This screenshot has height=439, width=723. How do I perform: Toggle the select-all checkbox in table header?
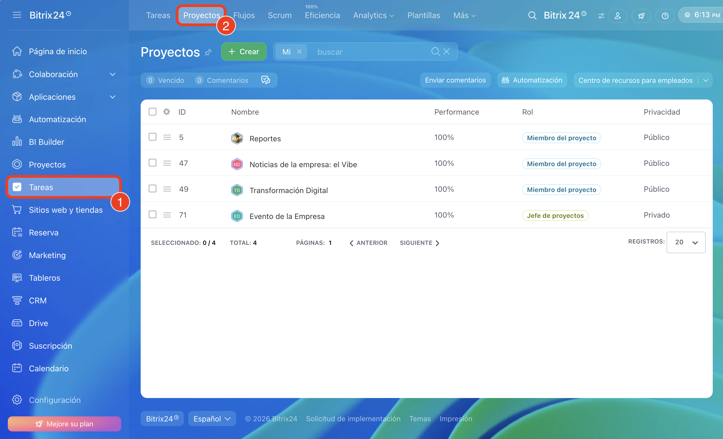152,112
